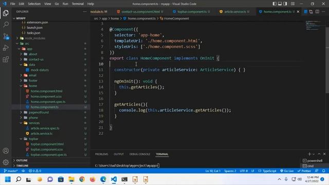329x185 pixels.
Task: Click the Prettier status button
Action: click(x=304, y=171)
